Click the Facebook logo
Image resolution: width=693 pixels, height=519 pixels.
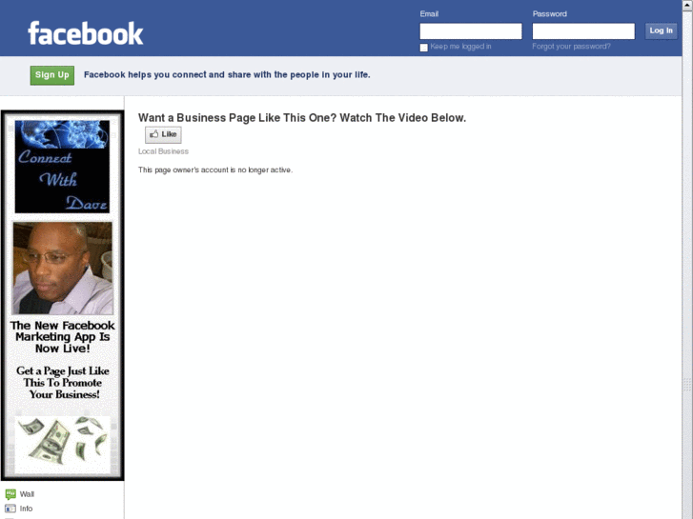point(85,33)
